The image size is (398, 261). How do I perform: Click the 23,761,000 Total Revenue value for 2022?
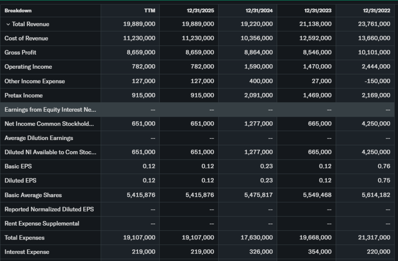click(x=374, y=24)
